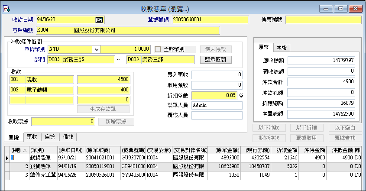Screen dimensions: 366x191
Task: Click the 新增票據 button
Action: (116, 122)
